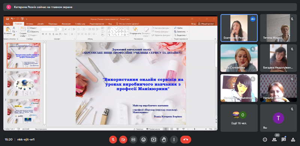This screenshot has width=300, height=146.
Task: Toggle closed captions in Meet
Action: click(x=133, y=140)
